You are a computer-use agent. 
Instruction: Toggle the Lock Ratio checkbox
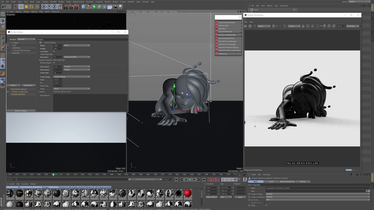click(54, 51)
